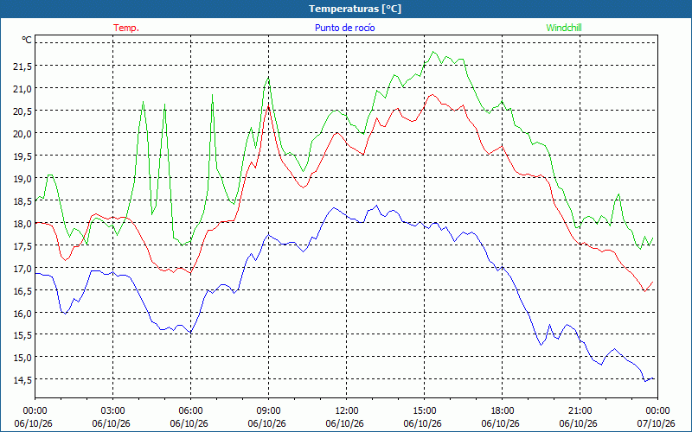Click the "20,0" y-axis value

click(x=22, y=134)
